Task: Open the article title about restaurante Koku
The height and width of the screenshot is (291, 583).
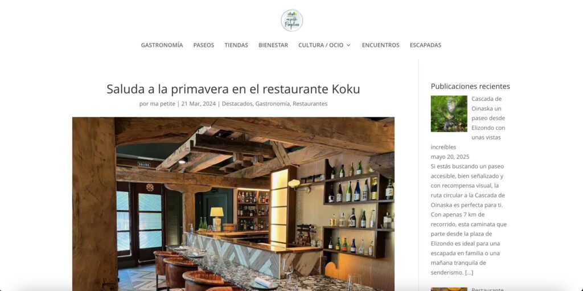Action: 233,89
